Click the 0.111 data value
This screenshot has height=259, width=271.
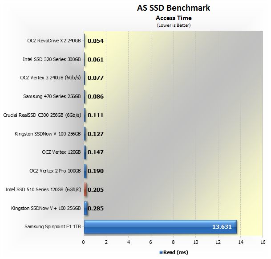click(x=96, y=115)
